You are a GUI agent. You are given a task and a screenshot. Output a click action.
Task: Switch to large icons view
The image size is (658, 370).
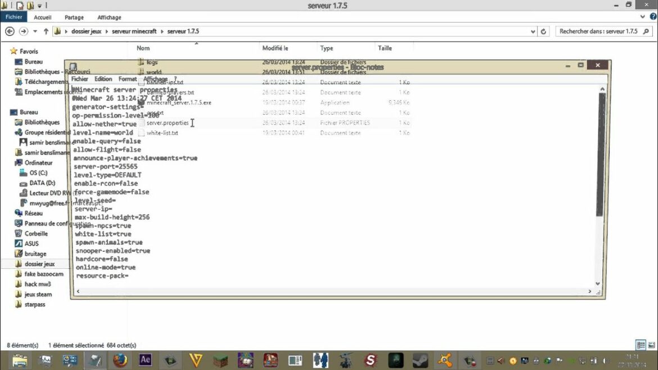pos(651,345)
